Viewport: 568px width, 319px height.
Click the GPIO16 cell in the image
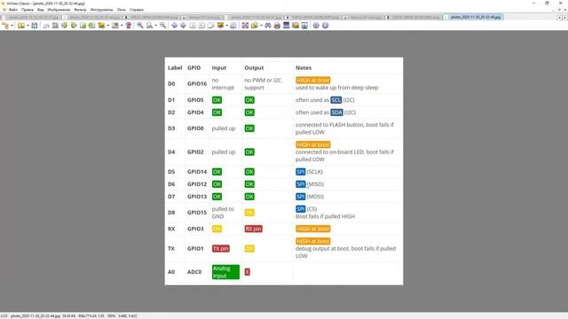coord(197,83)
